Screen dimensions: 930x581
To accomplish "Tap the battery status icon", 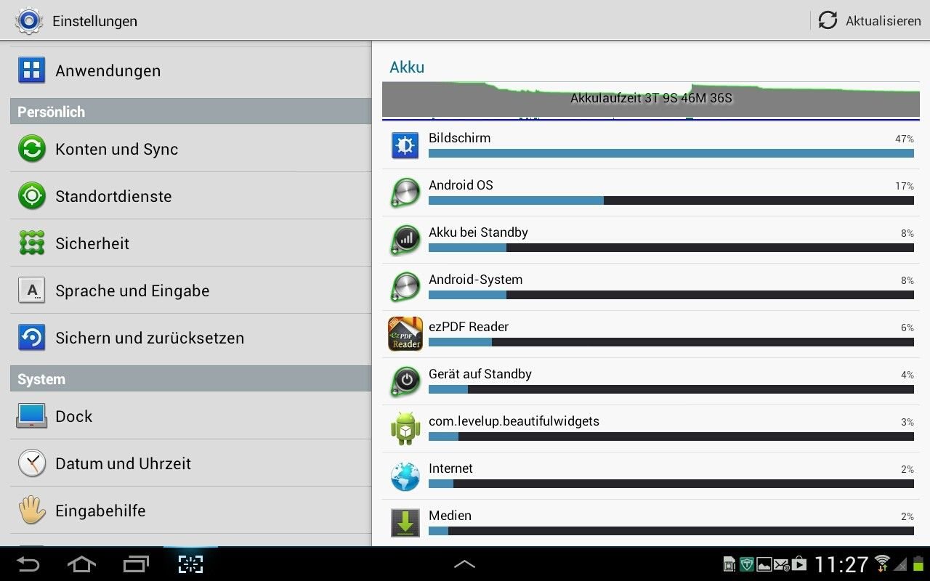I will [x=918, y=564].
